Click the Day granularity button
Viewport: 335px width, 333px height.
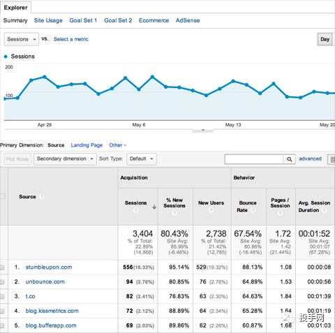tap(325, 39)
